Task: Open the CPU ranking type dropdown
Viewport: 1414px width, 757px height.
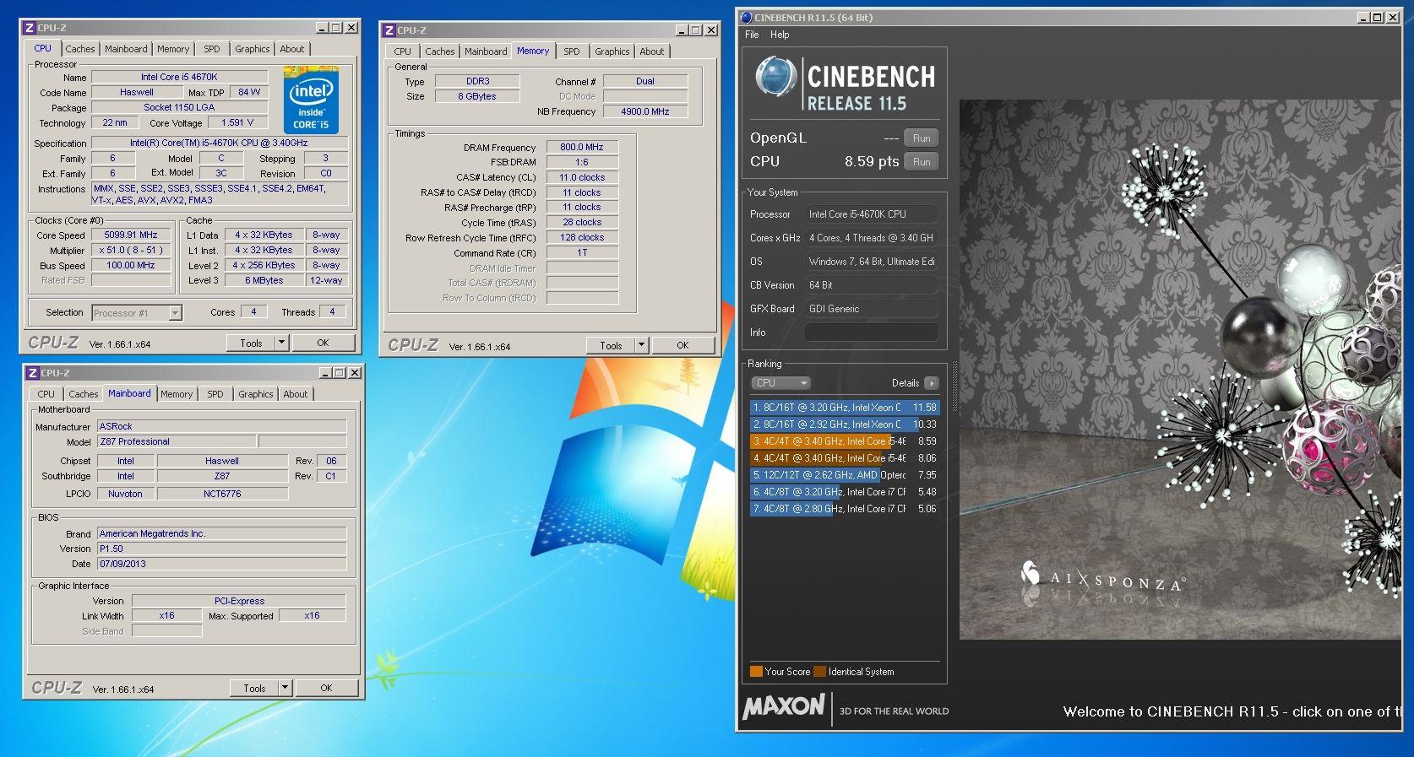Action: click(x=780, y=383)
